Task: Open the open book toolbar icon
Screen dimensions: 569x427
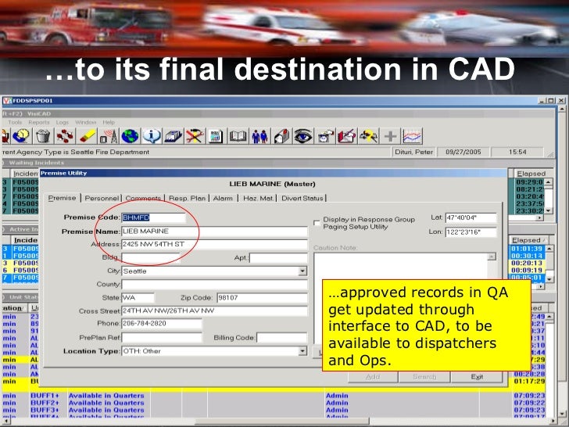Action: coord(238,136)
